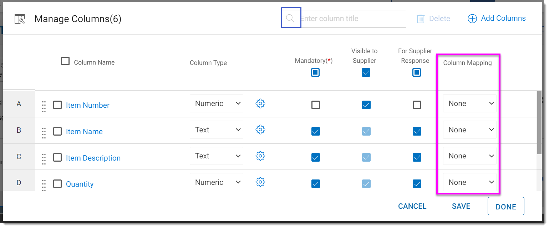
Task: Click the trash icon beside Delete
Action: 421,19
